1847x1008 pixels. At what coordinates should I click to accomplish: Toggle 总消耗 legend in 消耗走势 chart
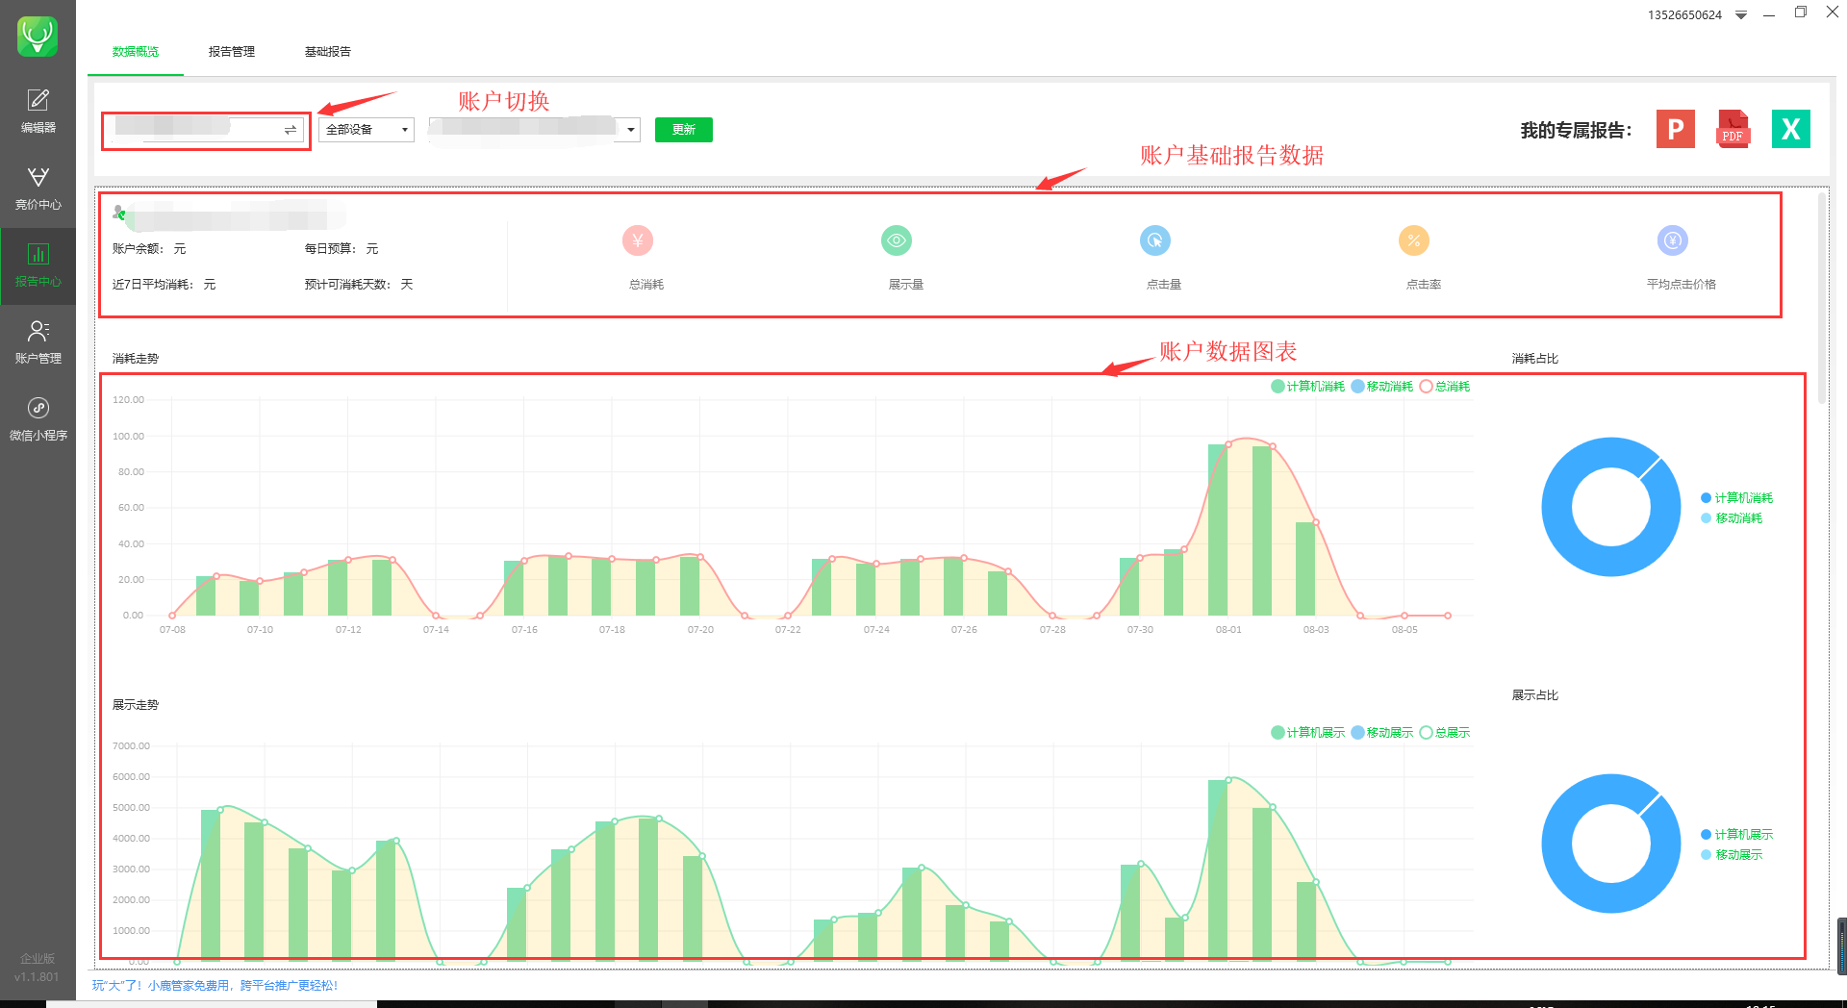1445,387
